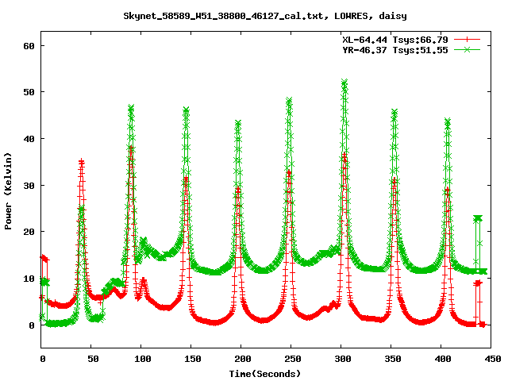Click the y-axis tick label 50
Screen dimensions: 508x381
[x=29, y=92]
